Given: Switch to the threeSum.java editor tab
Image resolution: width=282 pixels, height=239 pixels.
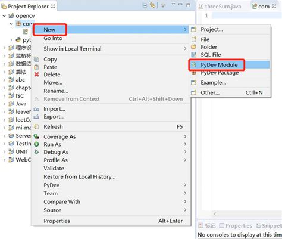Looking at the screenshot, I should [x=220, y=7].
